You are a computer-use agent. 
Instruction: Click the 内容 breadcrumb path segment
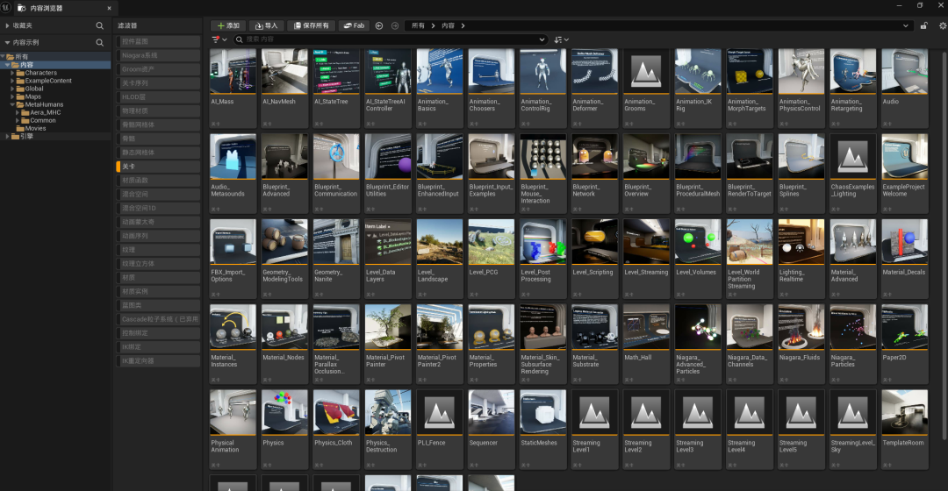point(448,26)
